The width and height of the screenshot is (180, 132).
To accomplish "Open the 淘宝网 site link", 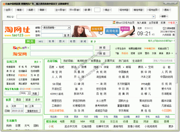I will click(57, 72).
